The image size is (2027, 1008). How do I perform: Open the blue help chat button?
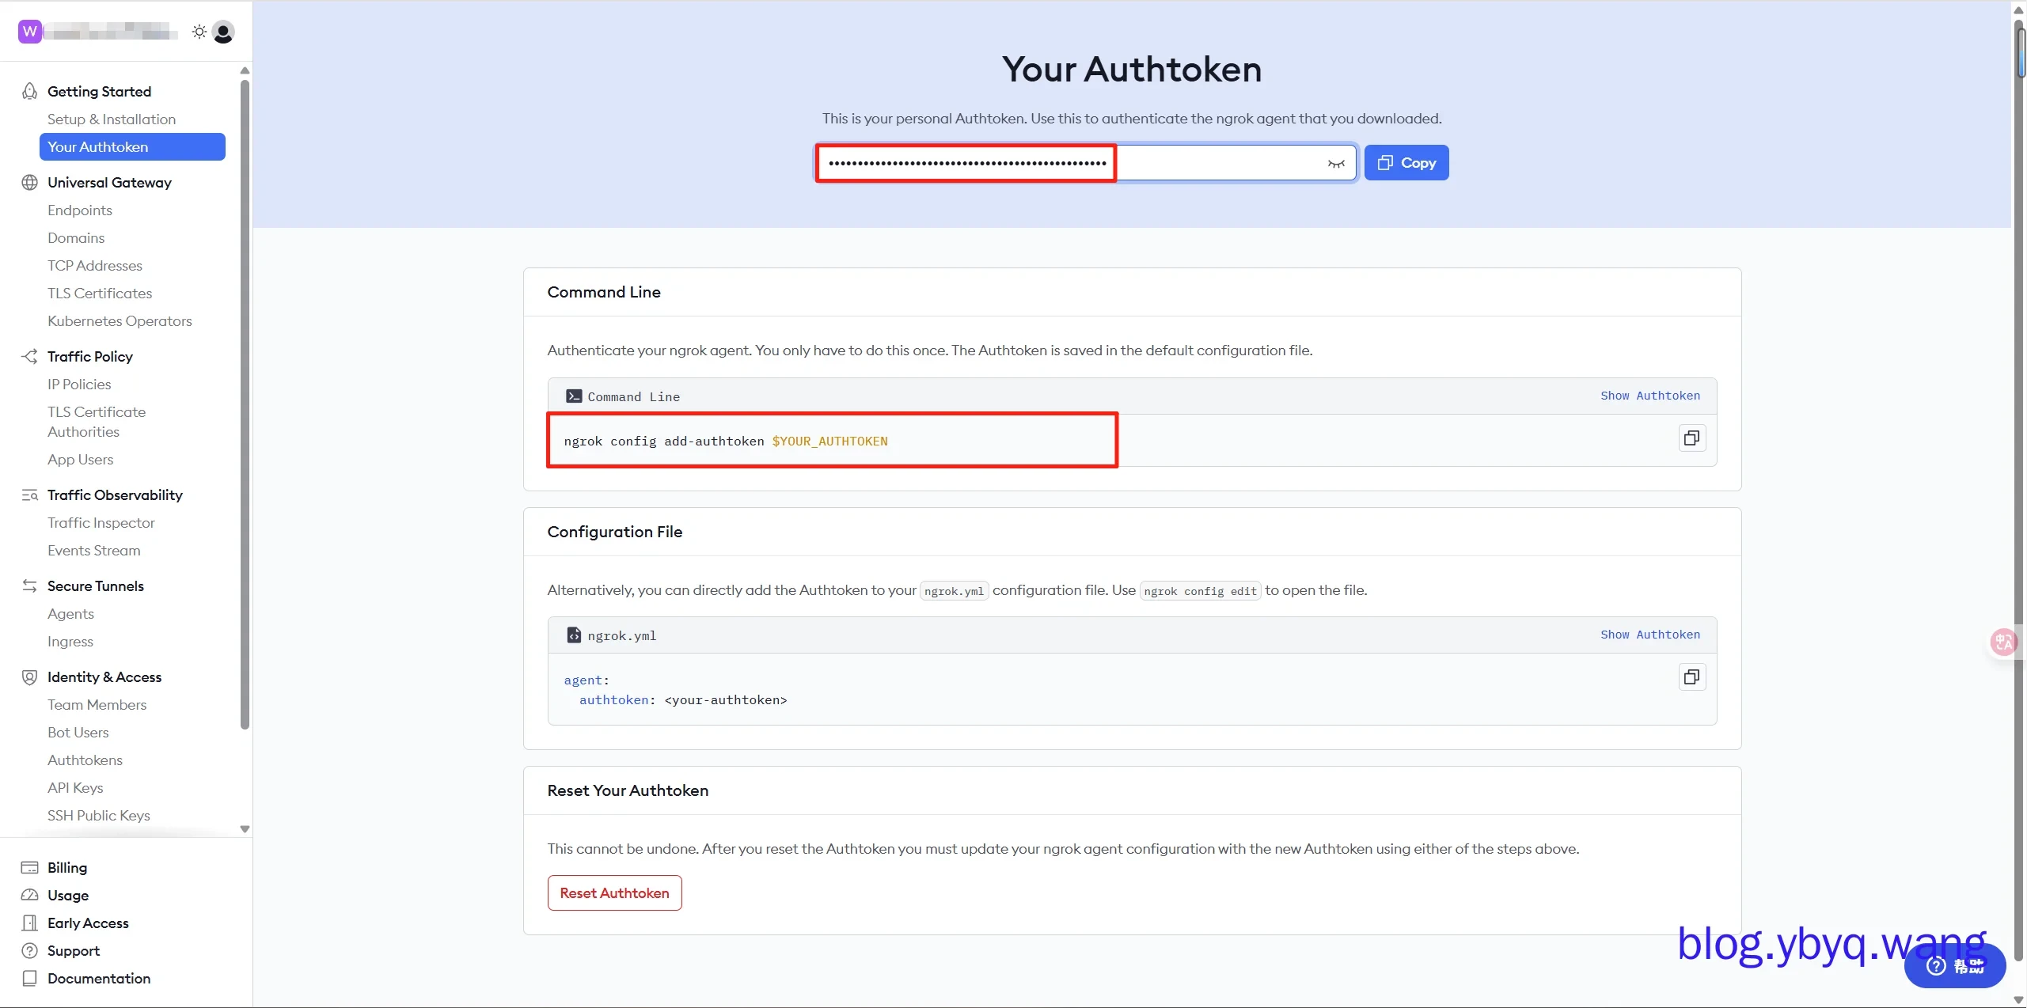[1955, 965]
